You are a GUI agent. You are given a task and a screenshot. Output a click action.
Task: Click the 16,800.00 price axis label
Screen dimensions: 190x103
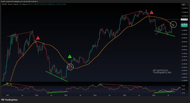click(x=184, y=77)
